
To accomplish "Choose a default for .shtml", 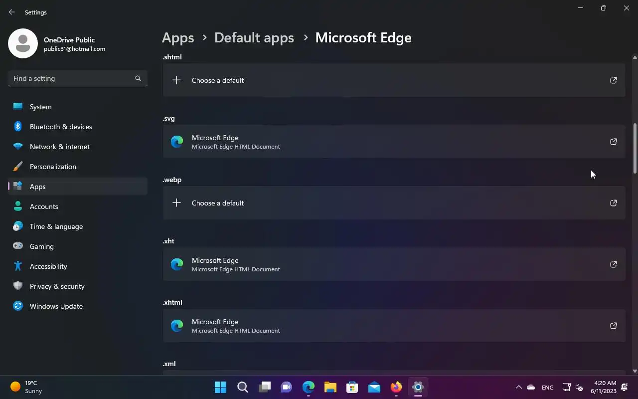I will [394, 80].
